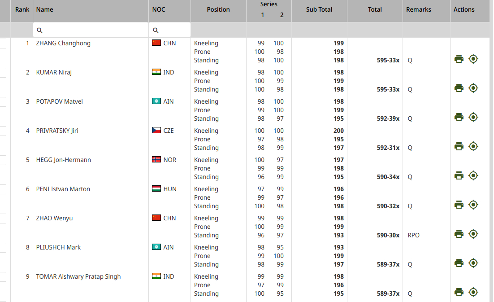494x302 pixels.
Task: Print KUMAR Niraj's result
Action: 459,88
